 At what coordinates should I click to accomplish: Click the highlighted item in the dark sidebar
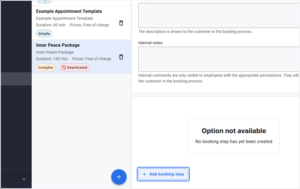click(16, 79)
